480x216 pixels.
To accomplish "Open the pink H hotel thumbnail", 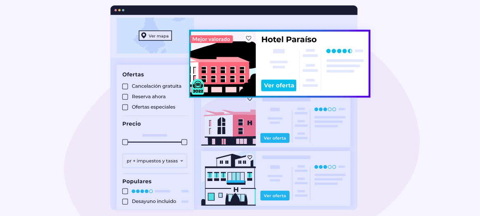I will click(228, 122).
